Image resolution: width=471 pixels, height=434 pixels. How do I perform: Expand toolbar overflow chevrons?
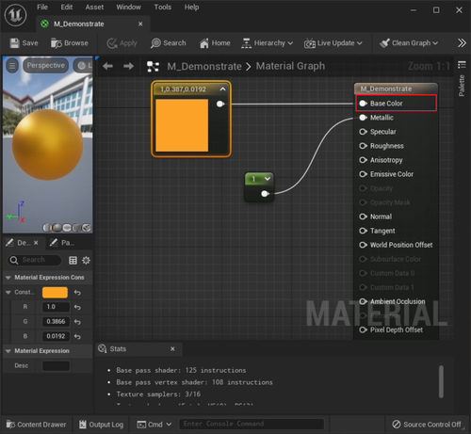click(x=462, y=43)
